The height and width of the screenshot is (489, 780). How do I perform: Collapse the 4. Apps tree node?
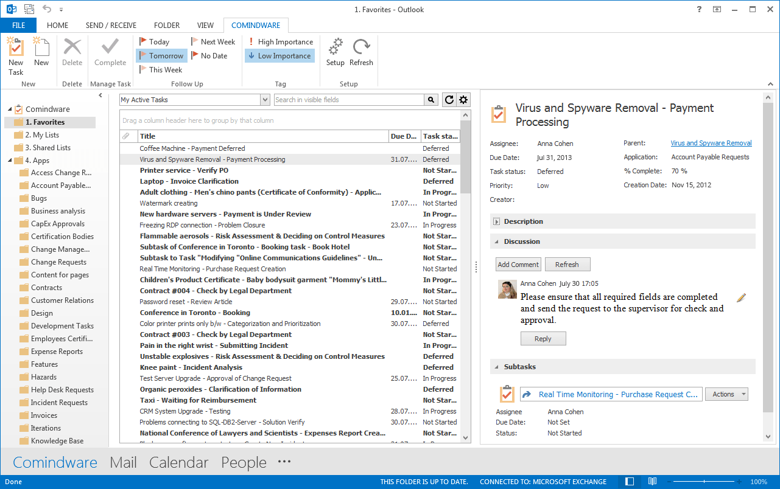(10, 161)
